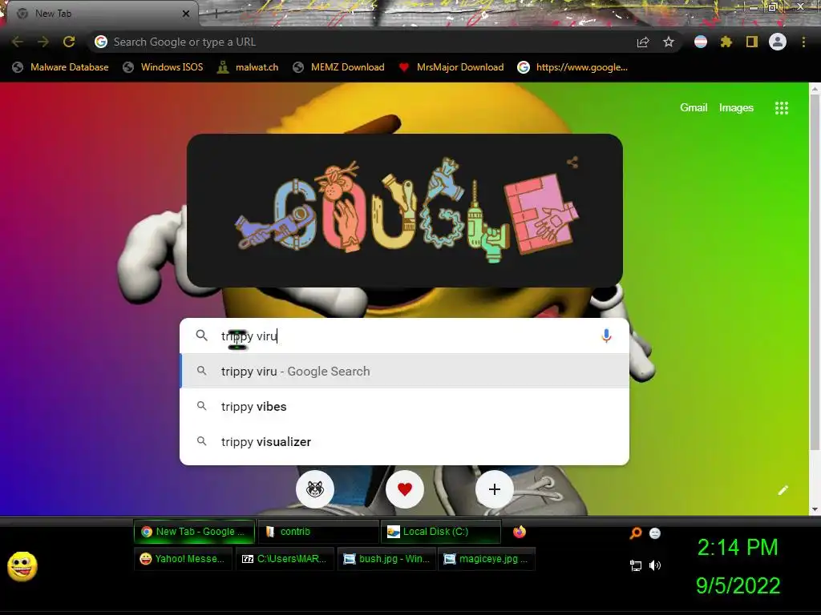Open the Extensions puzzle piece menu

pyautogui.click(x=726, y=42)
